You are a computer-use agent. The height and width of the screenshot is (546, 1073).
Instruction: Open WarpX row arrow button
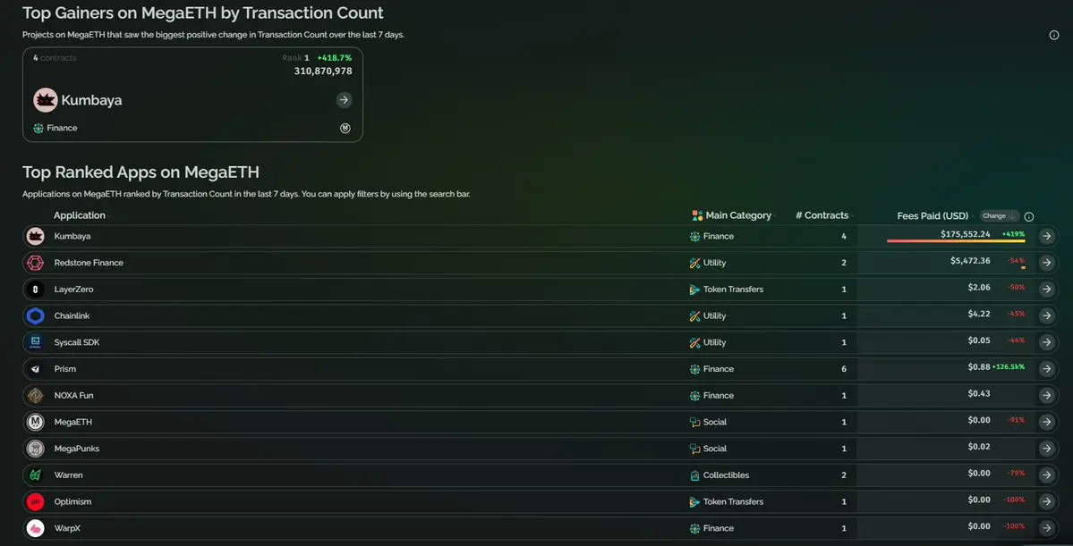pyautogui.click(x=1046, y=528)
